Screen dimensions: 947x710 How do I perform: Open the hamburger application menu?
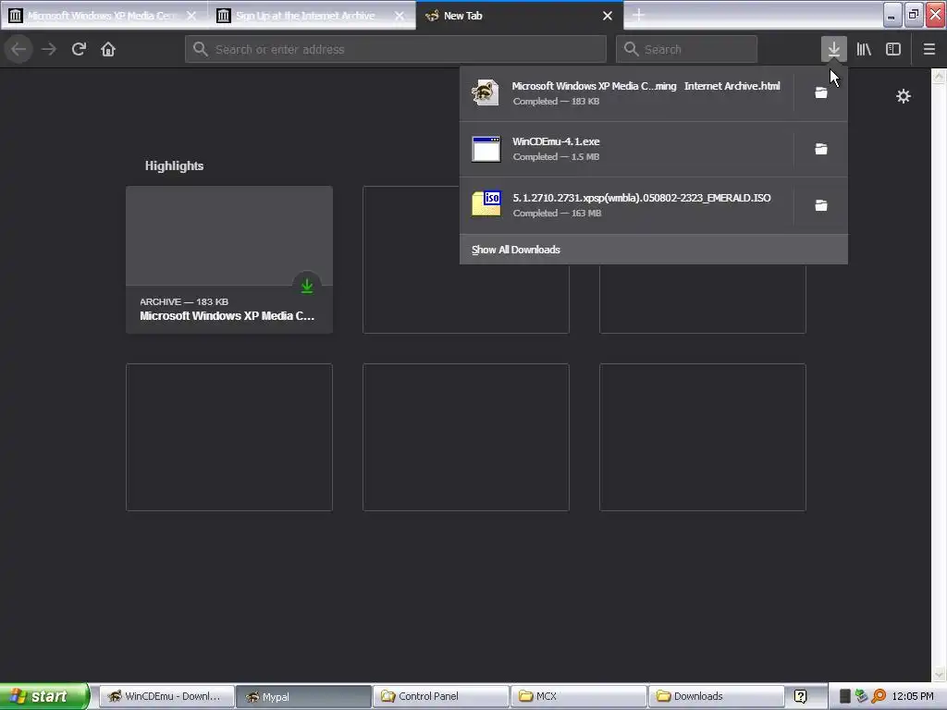tap(929, 49)
